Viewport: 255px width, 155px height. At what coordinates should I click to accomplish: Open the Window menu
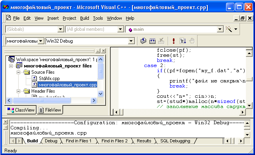coord(114,18)
